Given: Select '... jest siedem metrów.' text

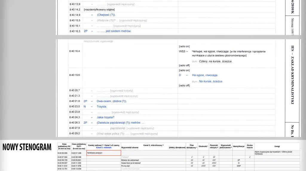Looking at the screenshot, I should [114, 31].
